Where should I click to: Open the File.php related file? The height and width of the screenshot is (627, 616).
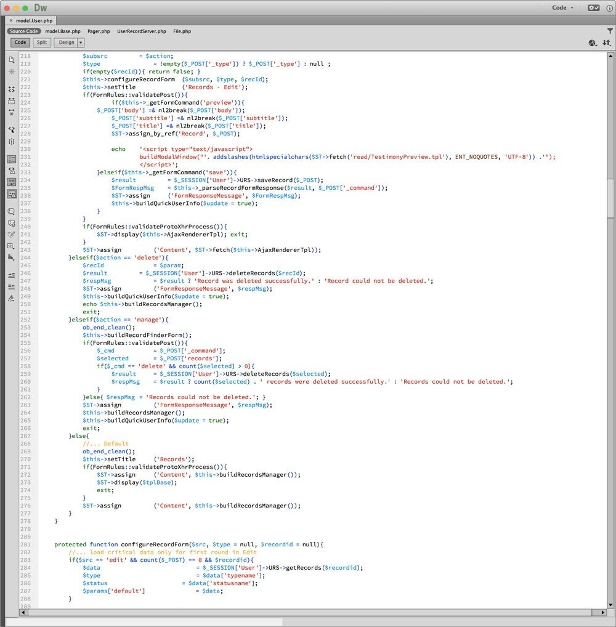[182, 31]
